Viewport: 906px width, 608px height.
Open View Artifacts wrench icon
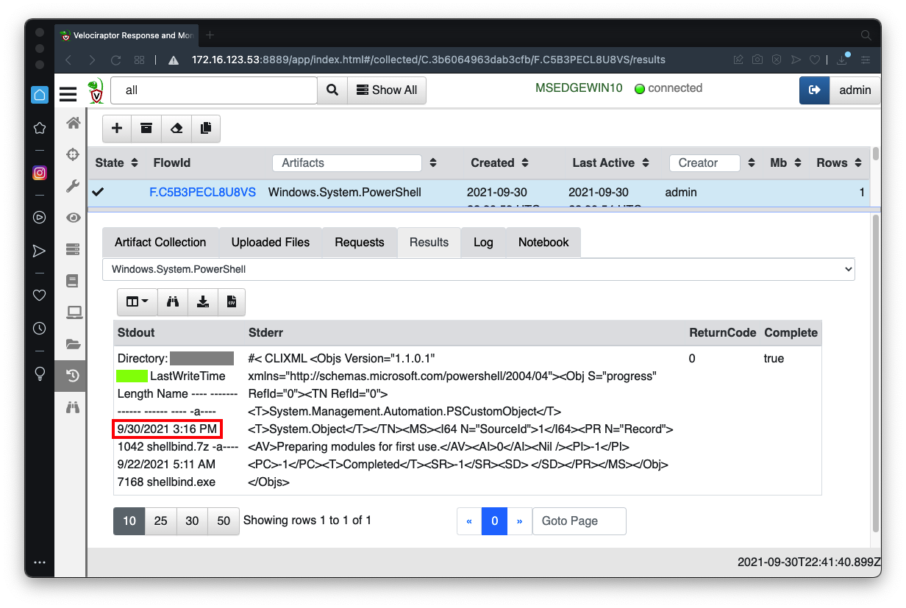[x=73, y=186]
